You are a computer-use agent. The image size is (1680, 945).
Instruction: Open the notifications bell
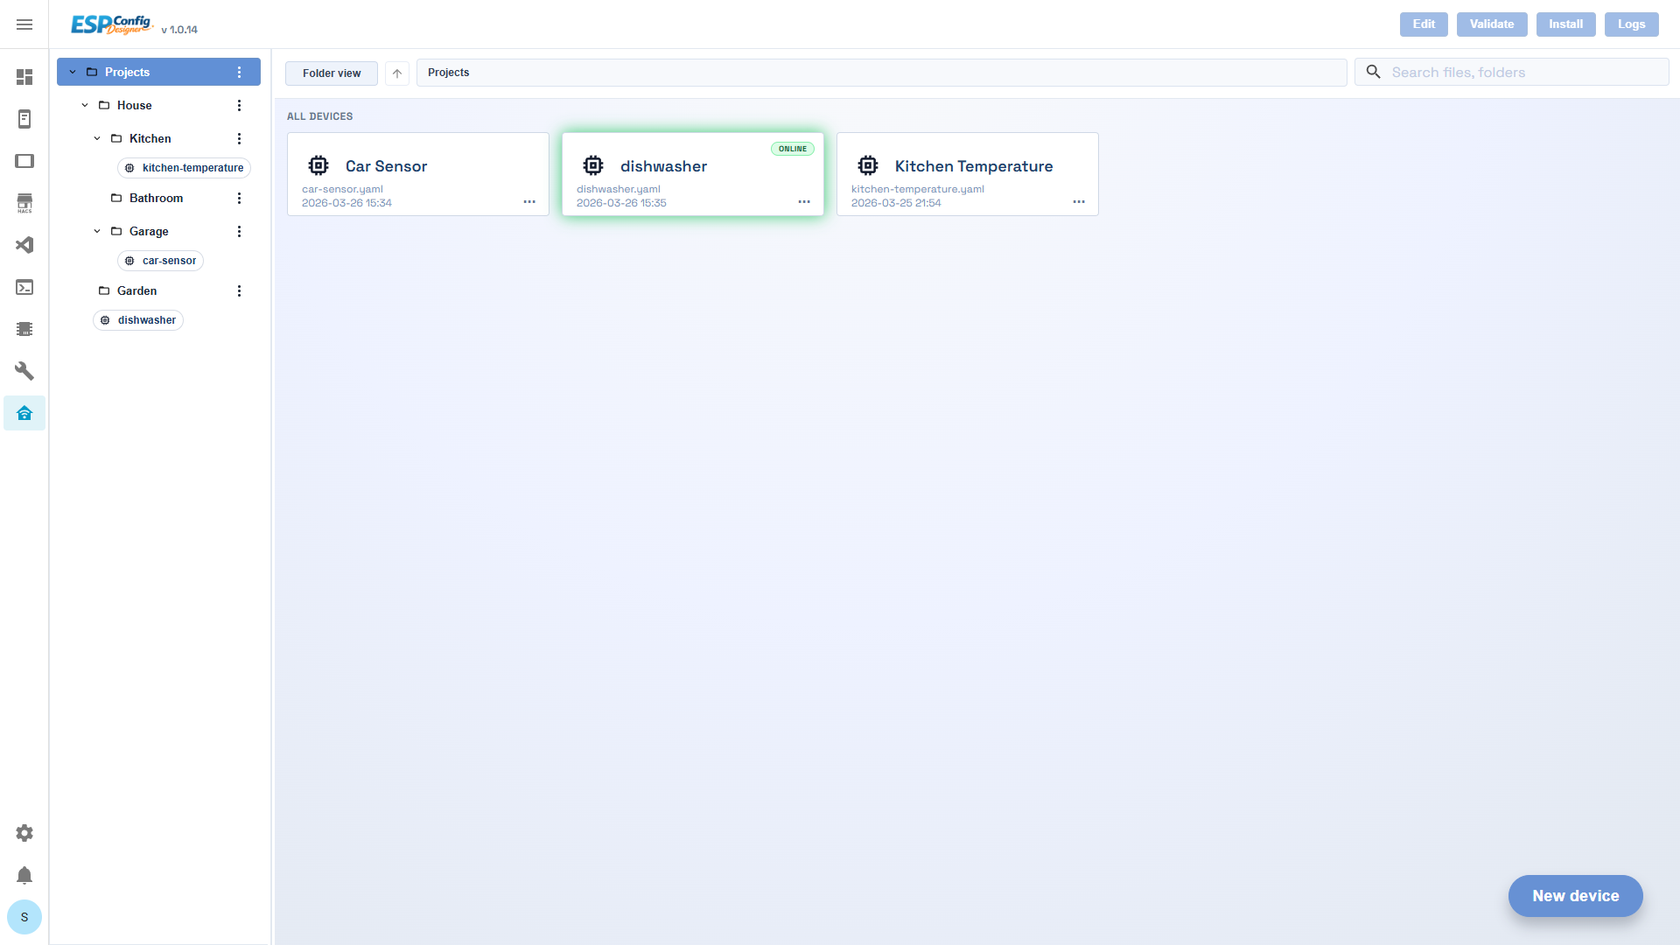click(24, 875)
